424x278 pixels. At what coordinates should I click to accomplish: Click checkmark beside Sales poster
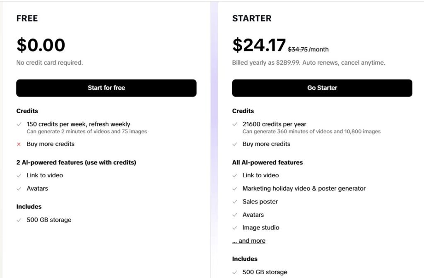tap(234, 202)
